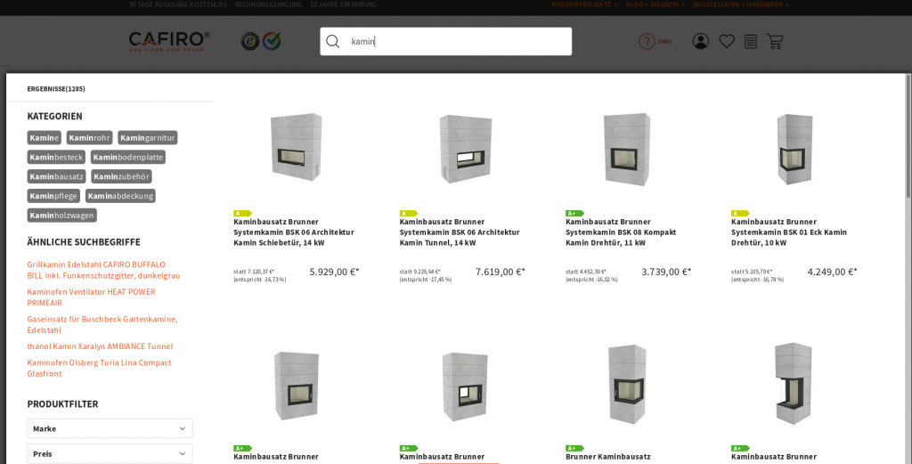This screenshot has width=912, height=464.
Task: Select the Kamine category tag
Action: 45,138
